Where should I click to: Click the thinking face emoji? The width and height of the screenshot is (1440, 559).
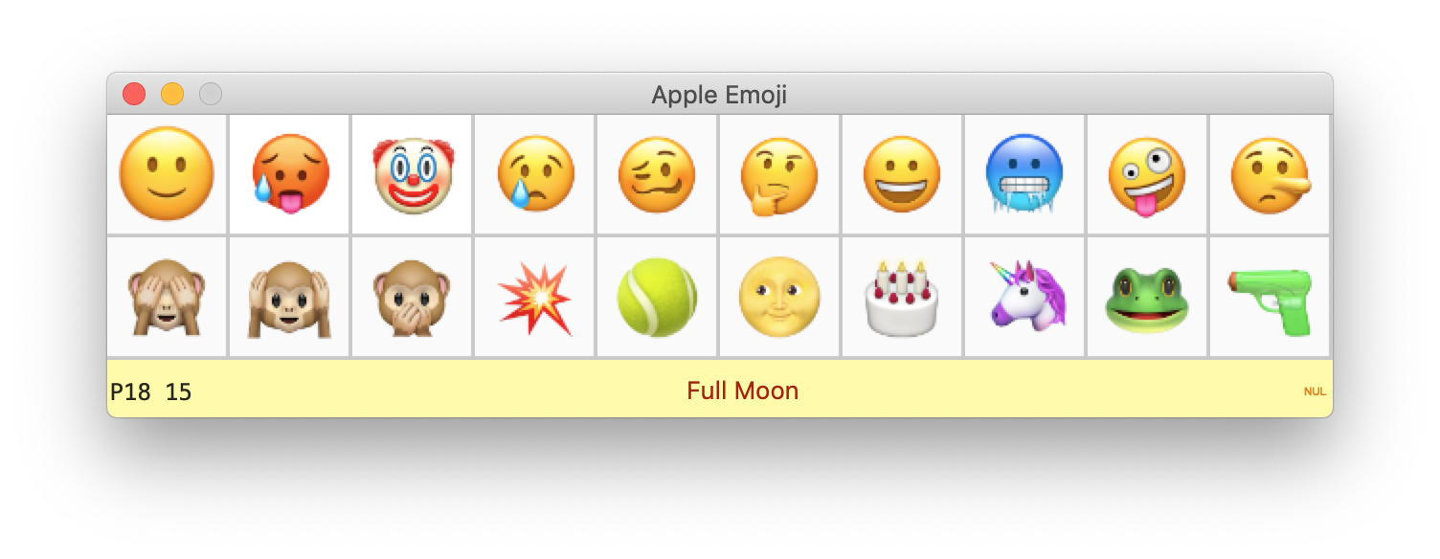(x=779, y=174)
